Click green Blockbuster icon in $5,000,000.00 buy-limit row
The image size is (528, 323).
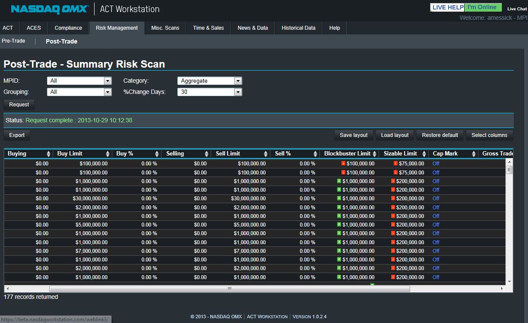click(339, 224)
